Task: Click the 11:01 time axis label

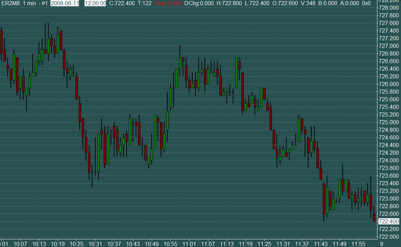Action: (189, 244)
